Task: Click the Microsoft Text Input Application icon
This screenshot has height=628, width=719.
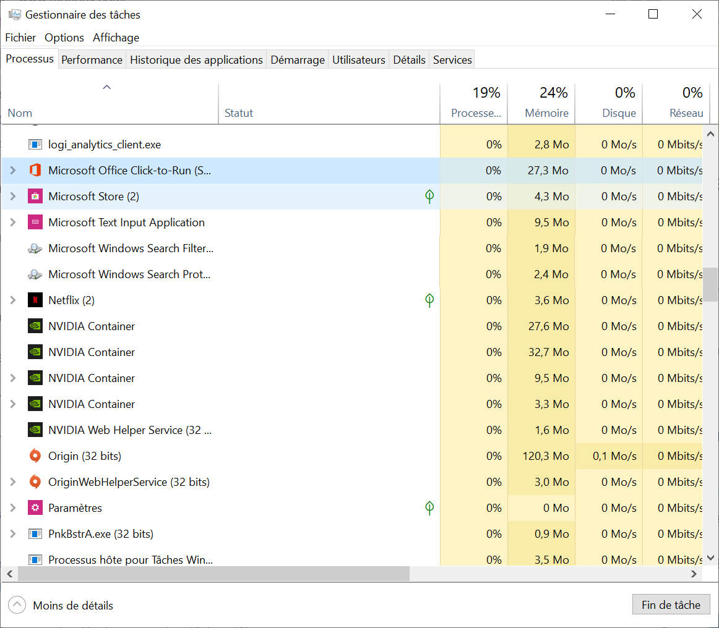Action: click(x=35, y=223)
